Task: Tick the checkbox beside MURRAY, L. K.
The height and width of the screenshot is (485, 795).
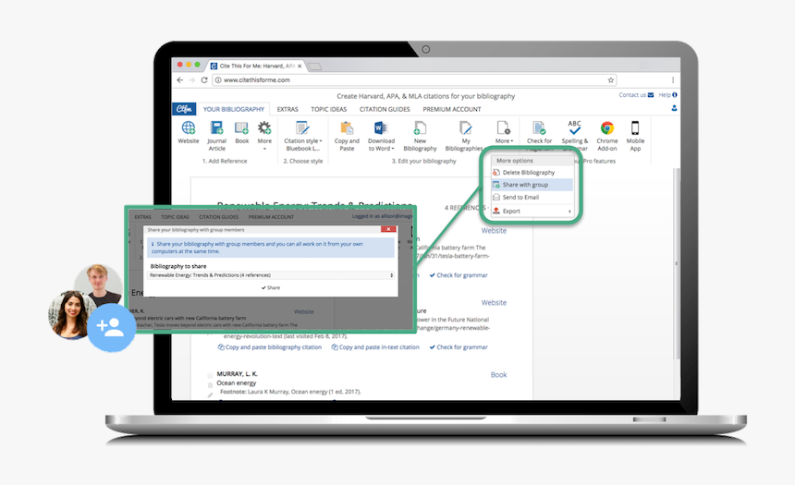Action: 210,375
